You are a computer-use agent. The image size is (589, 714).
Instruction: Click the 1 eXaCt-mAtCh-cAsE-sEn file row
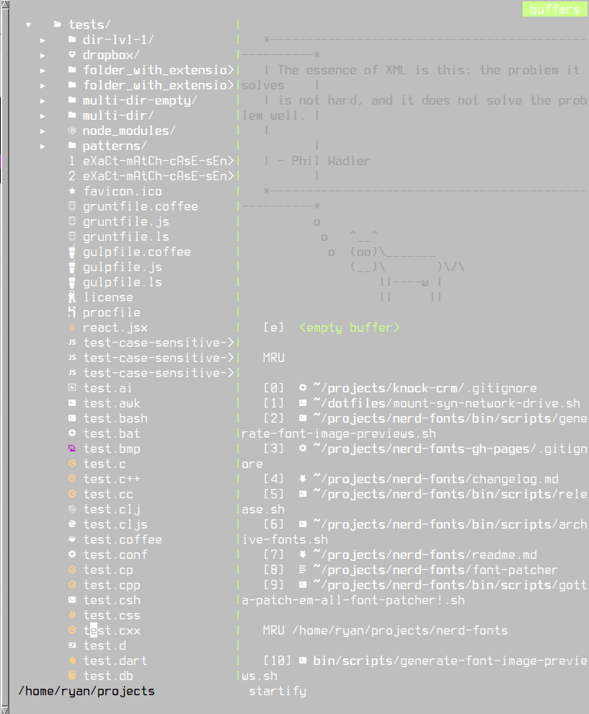[151, 162]
